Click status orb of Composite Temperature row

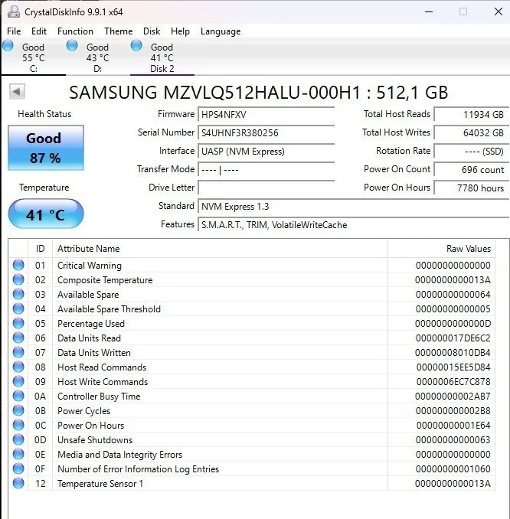click(x=18, y=279)
